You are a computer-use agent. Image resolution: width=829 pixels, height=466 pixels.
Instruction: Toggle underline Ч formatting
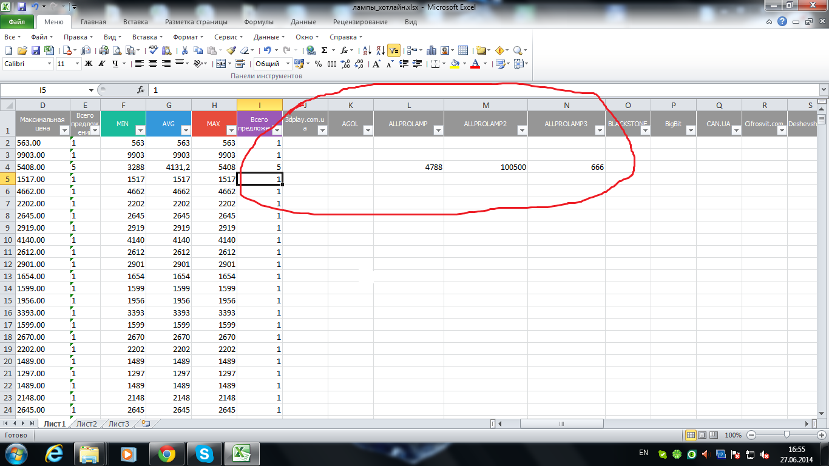click(115, 64)
